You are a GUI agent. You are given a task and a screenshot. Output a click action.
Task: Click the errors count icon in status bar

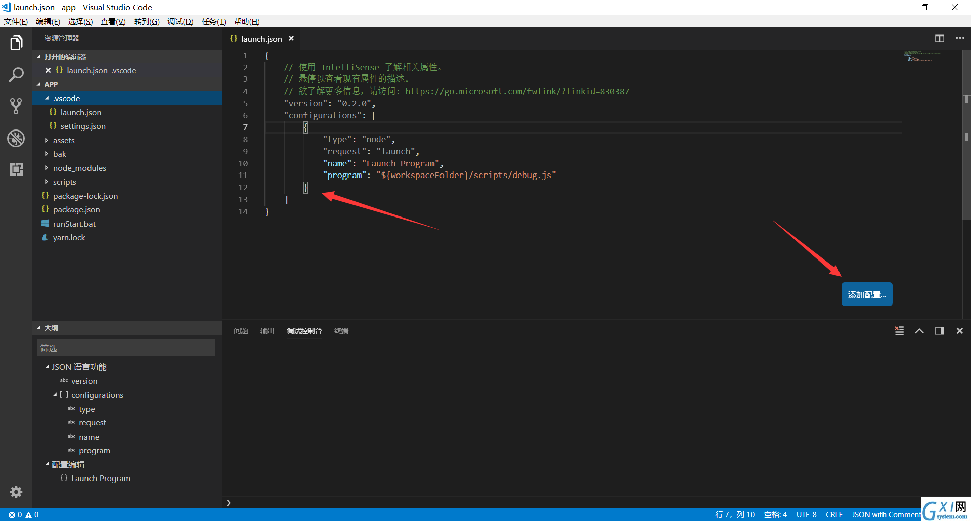coord(15,515)
